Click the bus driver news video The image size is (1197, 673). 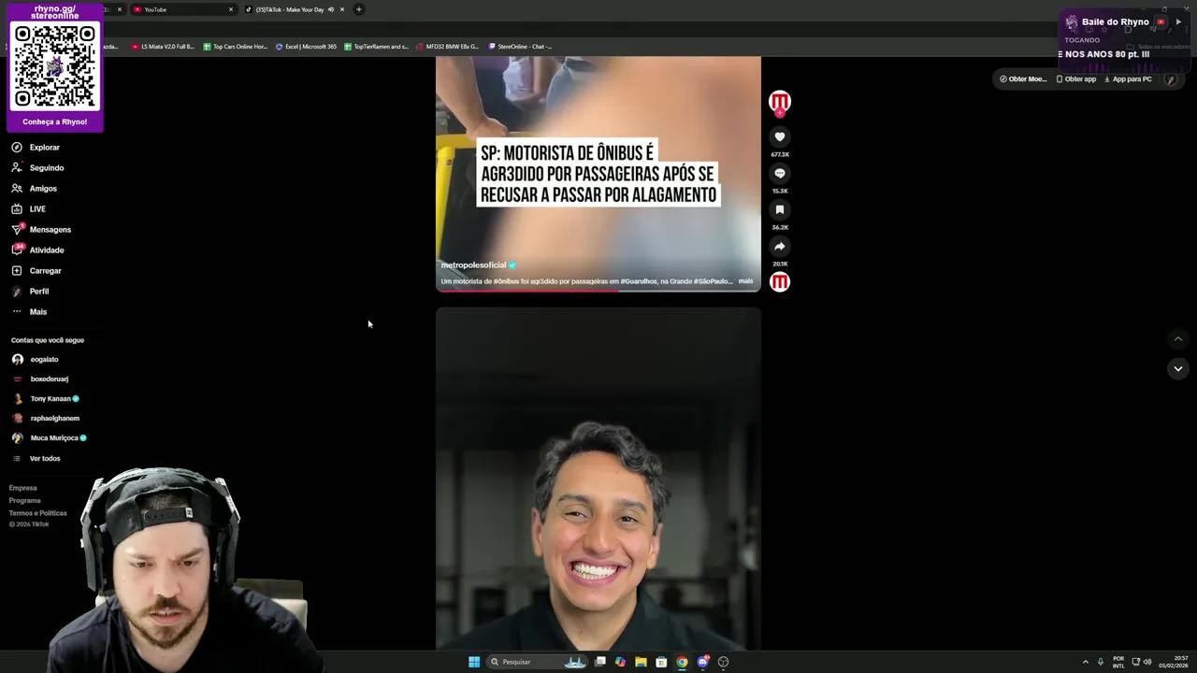[x=598, y=173]
